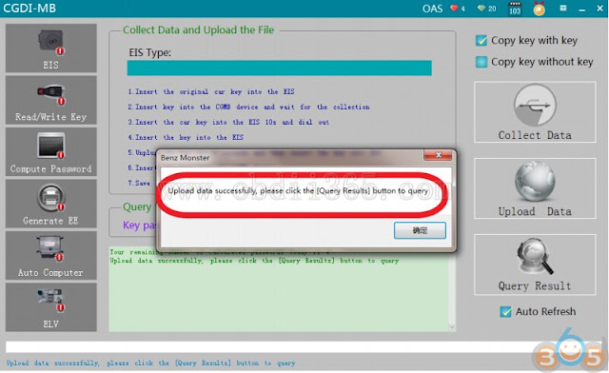The image size is (609, 373).
Task: Click the red heart counter icon
Action: 454,9
